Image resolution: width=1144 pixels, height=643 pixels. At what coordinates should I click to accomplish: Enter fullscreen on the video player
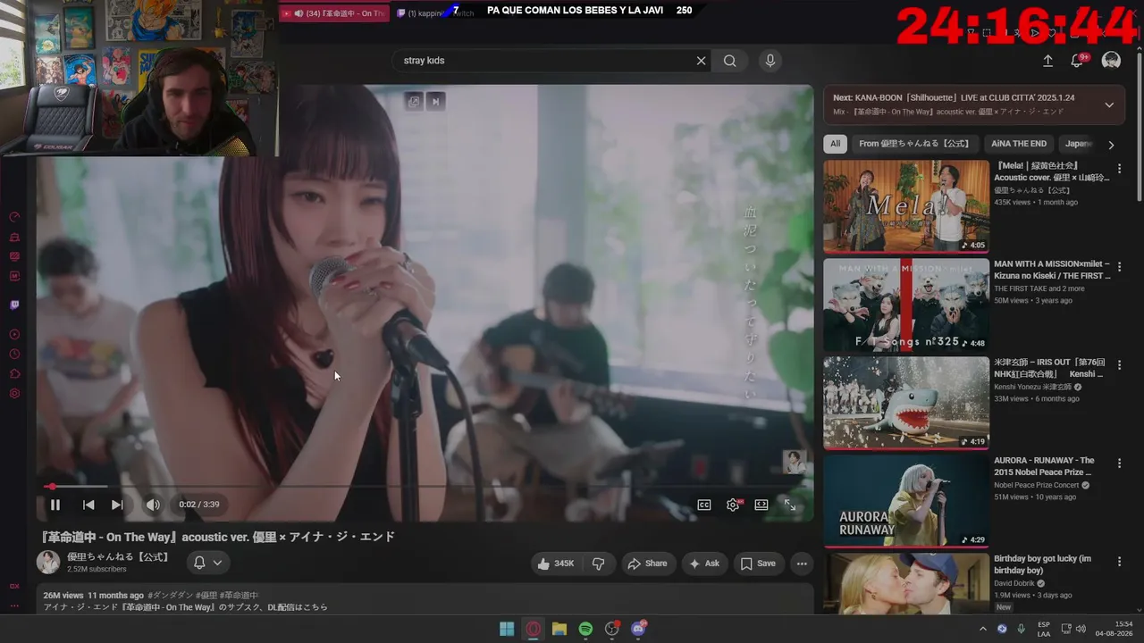(x=790, y=505)
